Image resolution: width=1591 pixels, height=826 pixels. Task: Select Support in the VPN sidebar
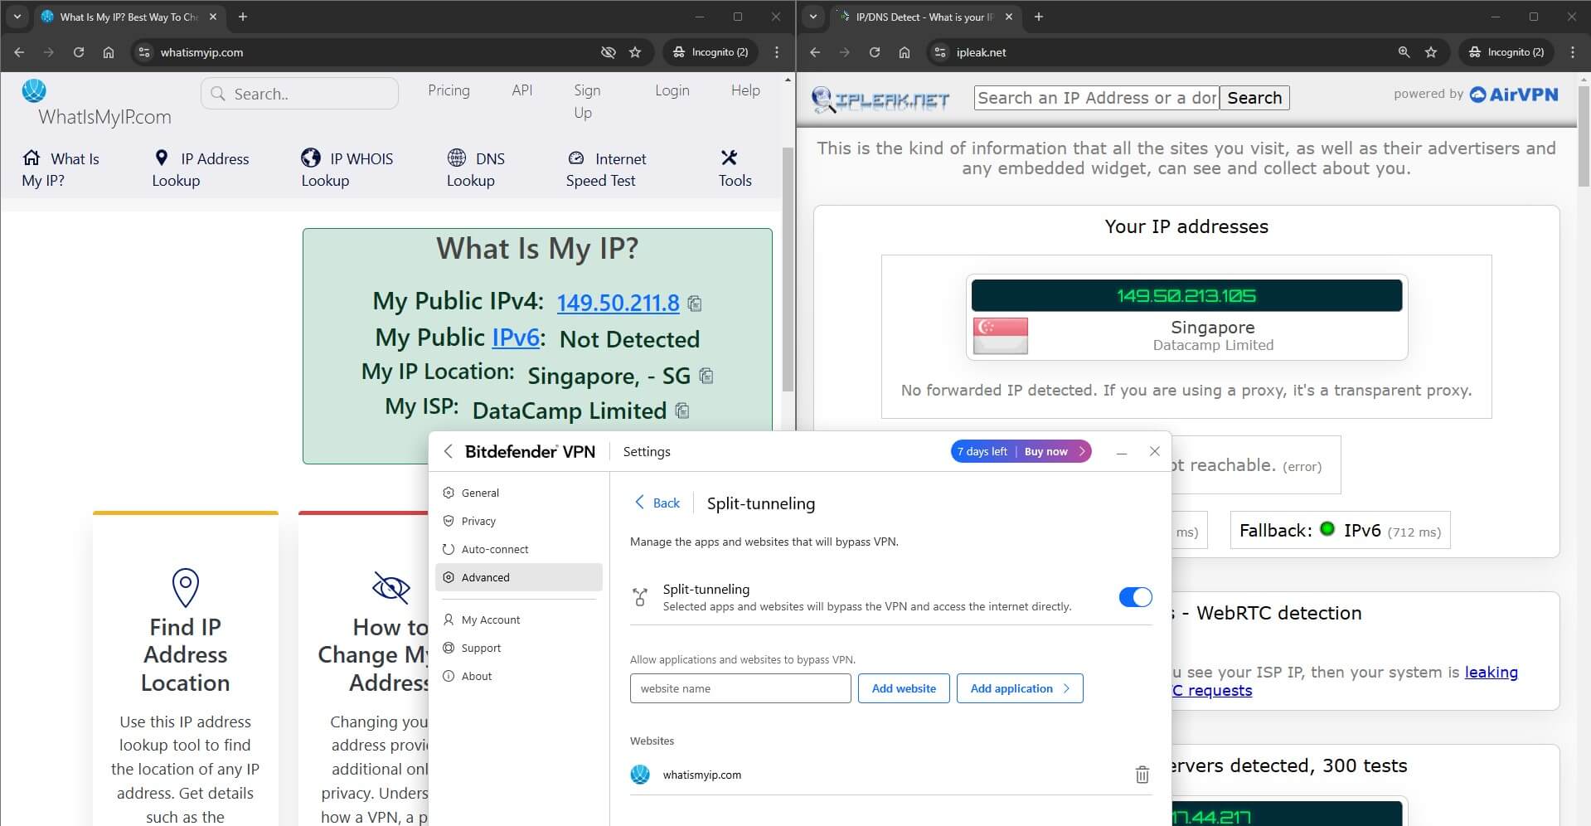point(482,648)
